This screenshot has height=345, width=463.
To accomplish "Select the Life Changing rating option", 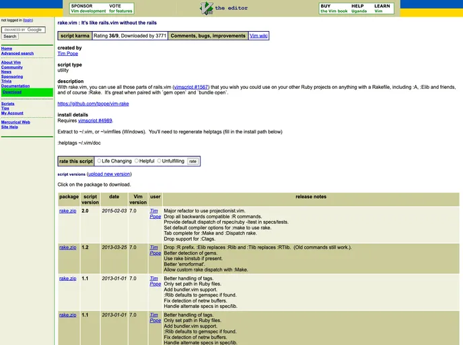I will pos(99,161).
